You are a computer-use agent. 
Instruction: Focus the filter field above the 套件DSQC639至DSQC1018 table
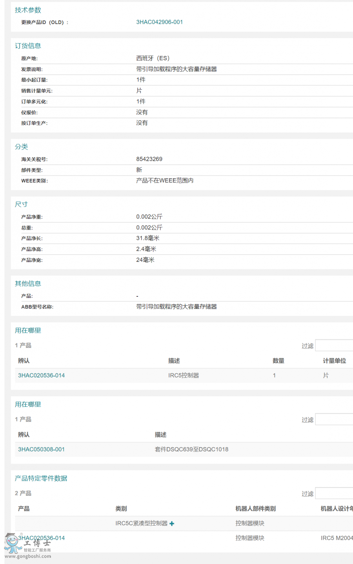coord(334,420)
